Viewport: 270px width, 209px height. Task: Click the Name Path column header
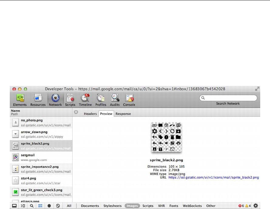pyautogui.click(x=41, y=112)
